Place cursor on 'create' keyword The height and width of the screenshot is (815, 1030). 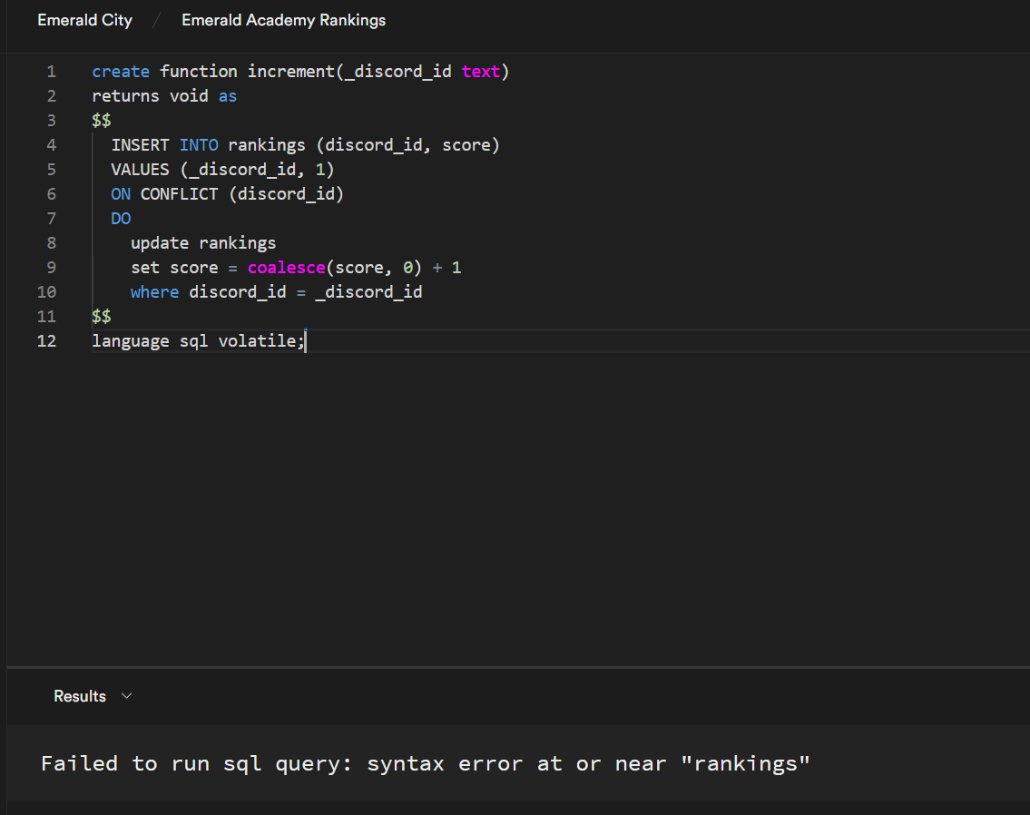tap(121, 72)
